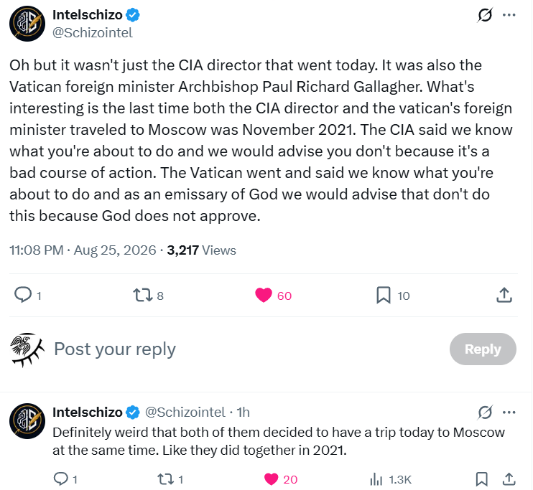Open the reply icon on main post
This screenshot has height=490, width=533.
click(x=23, y=295)
